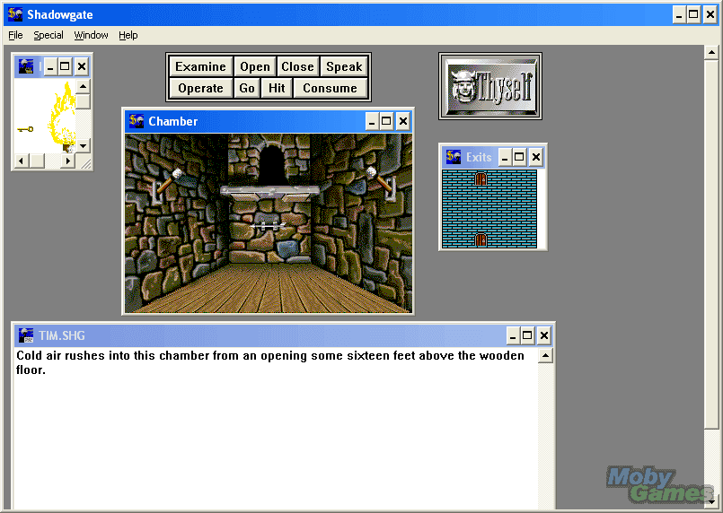Viewport: 723px width, 513px height.
Task: Click the inventory horizontal scroll thumb
Action: click(x=38, y=161)
